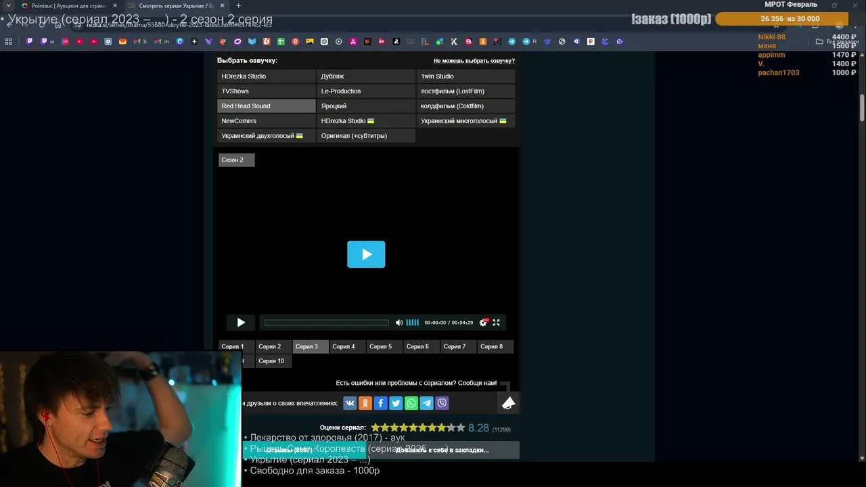Rate the series with the tenth star
This screenshot has height=487, width=866.
(x=461, y=427)
